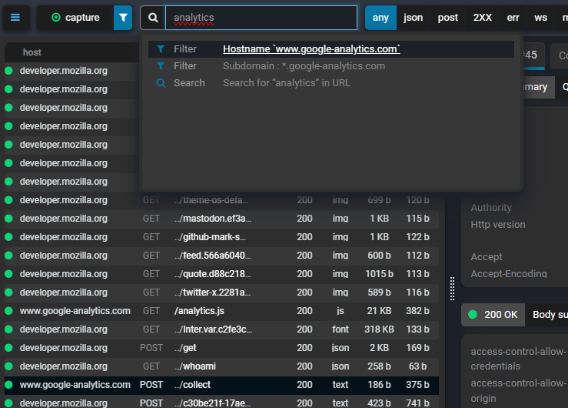Viewport: 568px width, 408px height.
Task: Click the host column header
Action: point(32,52)
